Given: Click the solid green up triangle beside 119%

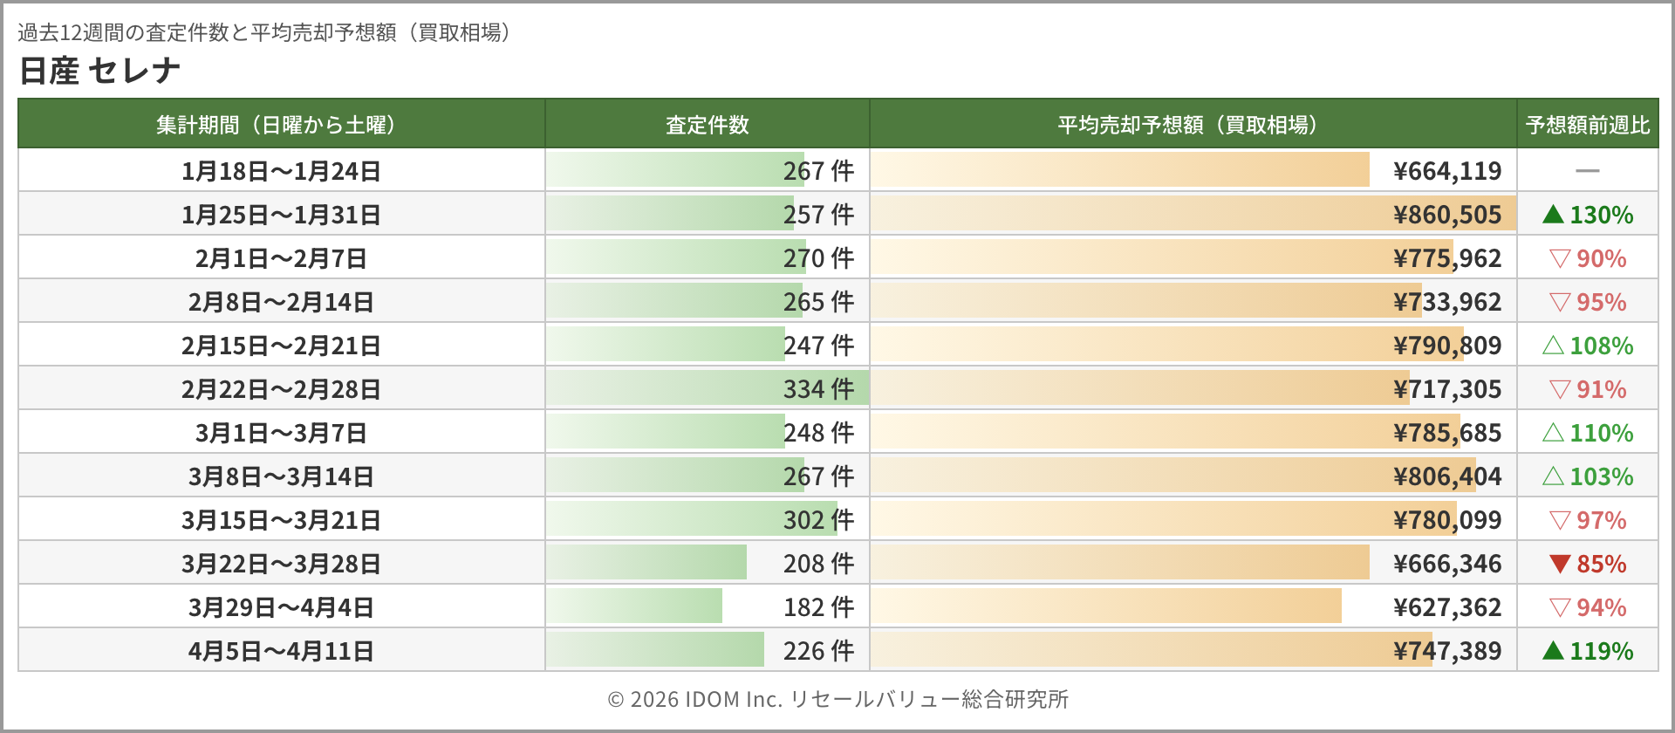Looking at the screenshot, I should (1553, 651).
